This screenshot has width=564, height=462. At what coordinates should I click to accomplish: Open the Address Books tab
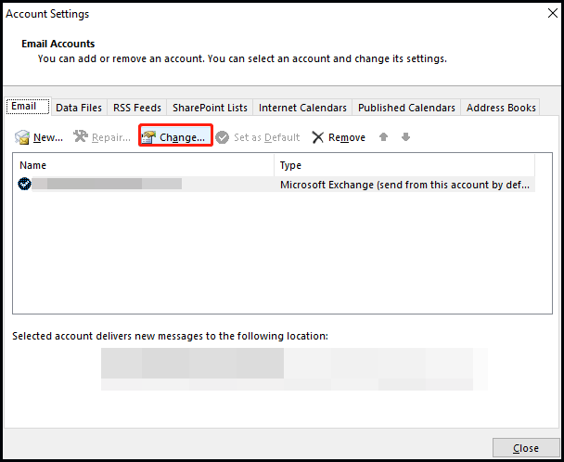tap(501, 108)
